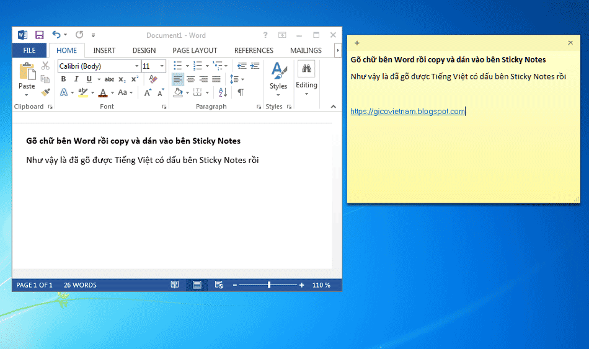The width and height of the screenshot is (589, 349).
Task: Click the Copy icon in Clipboard group
Action: [x=45, y=79]
